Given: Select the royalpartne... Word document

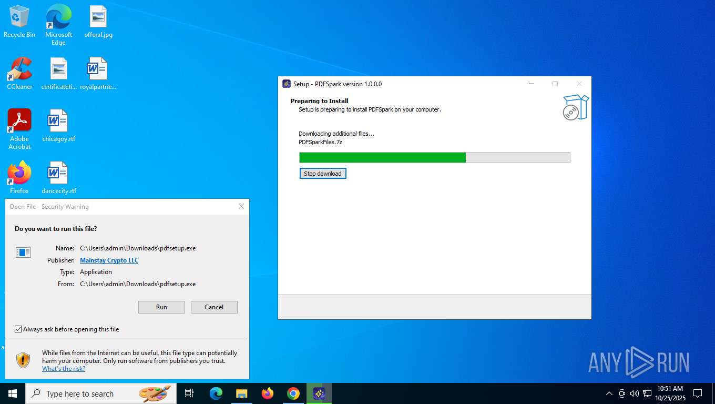Looking at the screenshot, I should click(98, 74).
